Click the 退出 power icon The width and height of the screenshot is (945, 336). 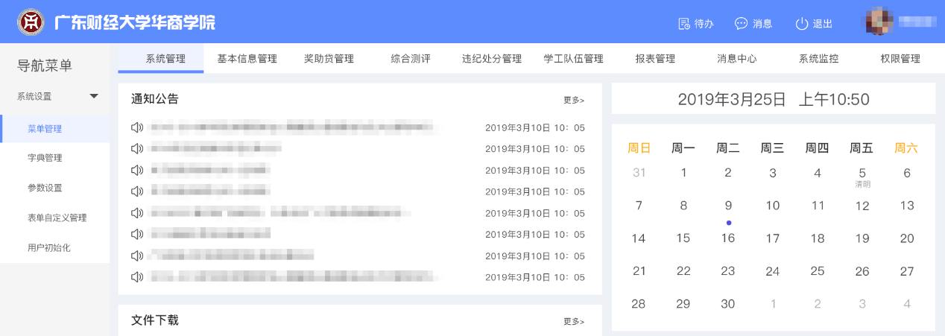pyautogui.click(x=802, y=24)
